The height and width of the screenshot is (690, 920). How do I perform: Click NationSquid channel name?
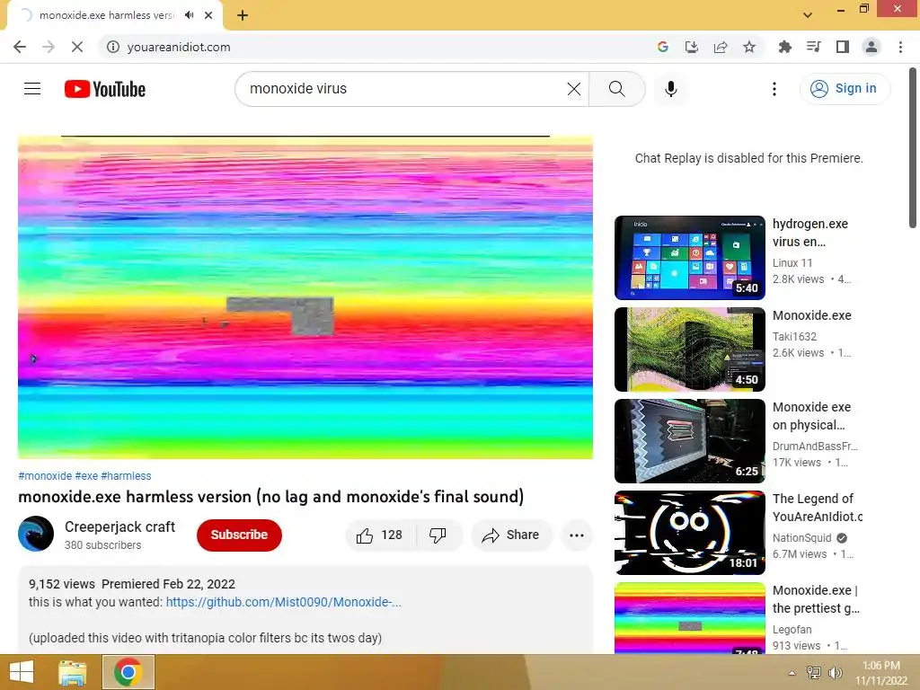click(x=801, y=538)
